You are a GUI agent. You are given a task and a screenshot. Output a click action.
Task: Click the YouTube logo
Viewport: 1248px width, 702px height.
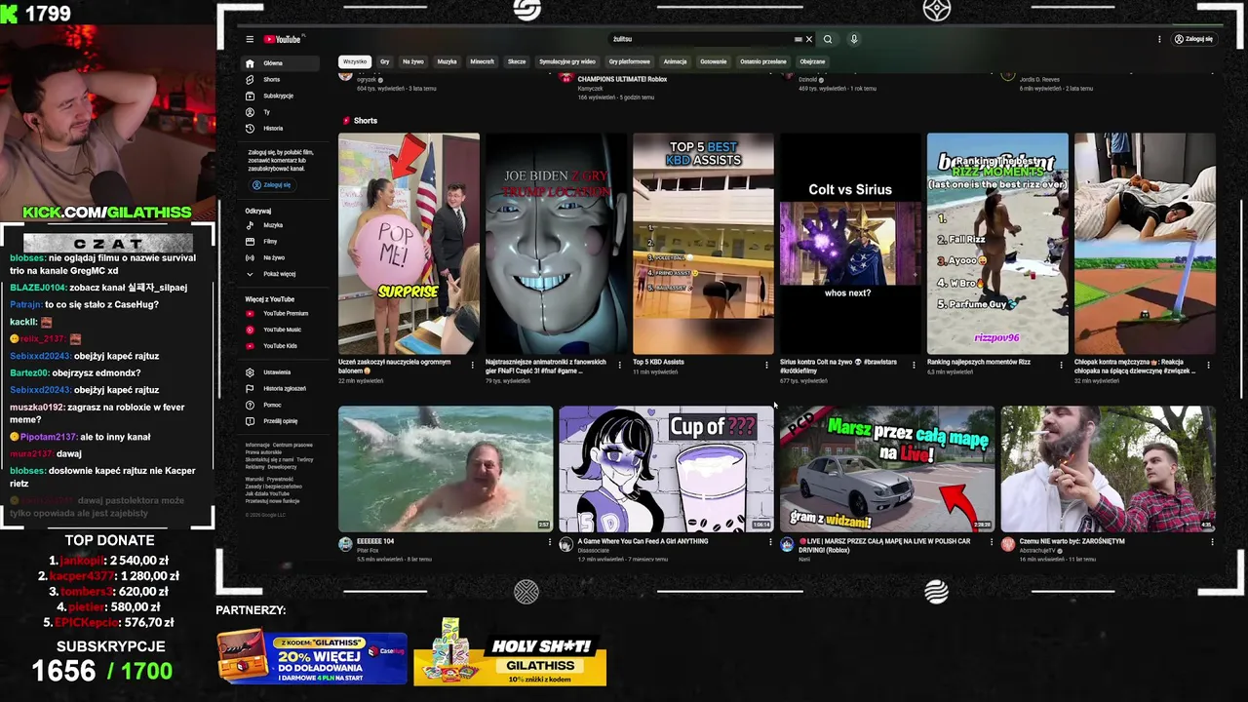point(284,39)
